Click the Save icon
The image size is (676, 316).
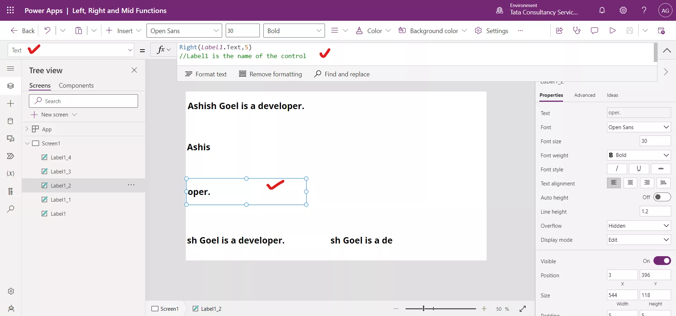(630, 31)
